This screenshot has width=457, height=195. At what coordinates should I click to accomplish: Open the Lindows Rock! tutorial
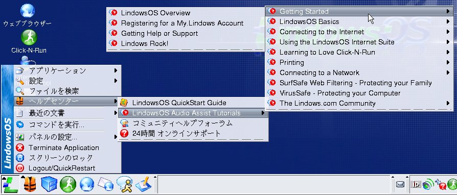pyautogui.click(x=186, y=43)
